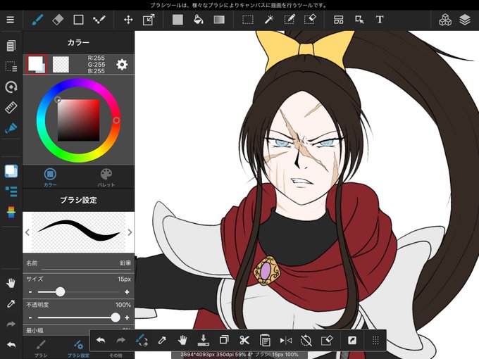Click the save download icon in shortcut bar
The height and width of the screenshot is (359, 479).
click(203, 340)
